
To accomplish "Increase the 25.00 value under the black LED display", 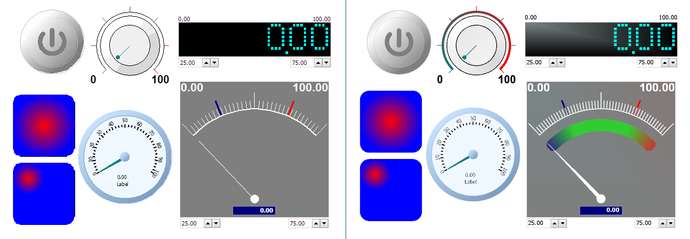I will click(206, 63).
